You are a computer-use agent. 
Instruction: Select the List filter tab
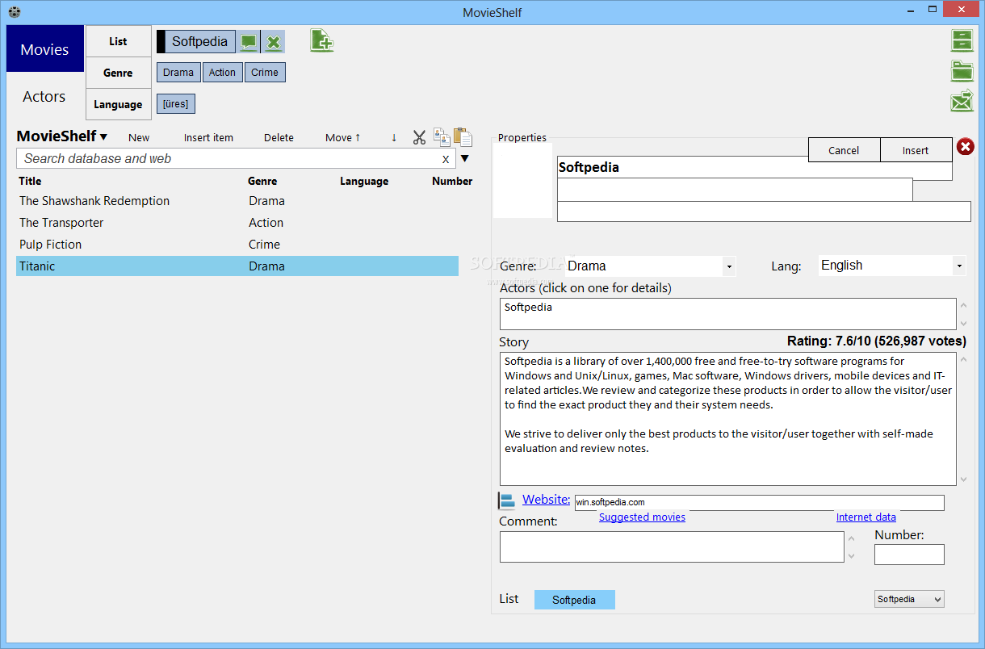118,41
